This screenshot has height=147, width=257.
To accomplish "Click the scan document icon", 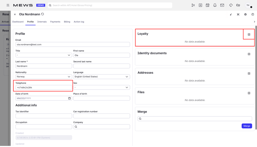I will tap(238, 15).
